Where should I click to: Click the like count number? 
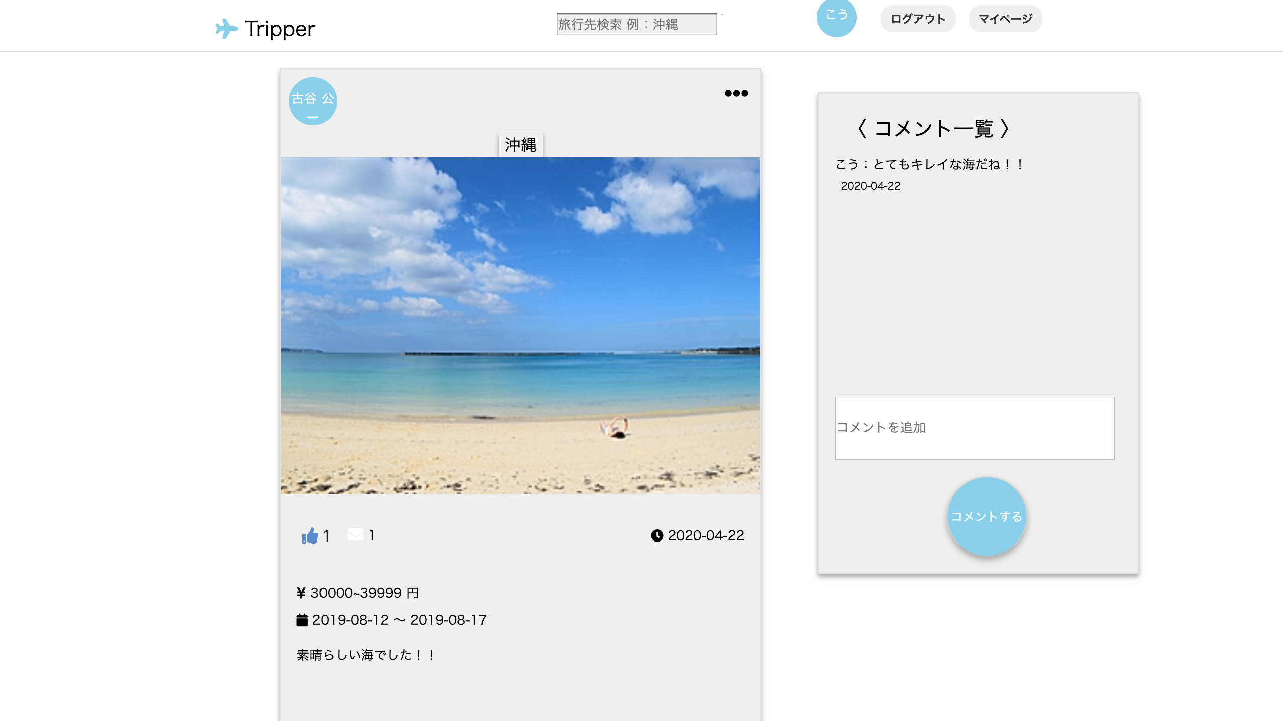coord(326,535)
